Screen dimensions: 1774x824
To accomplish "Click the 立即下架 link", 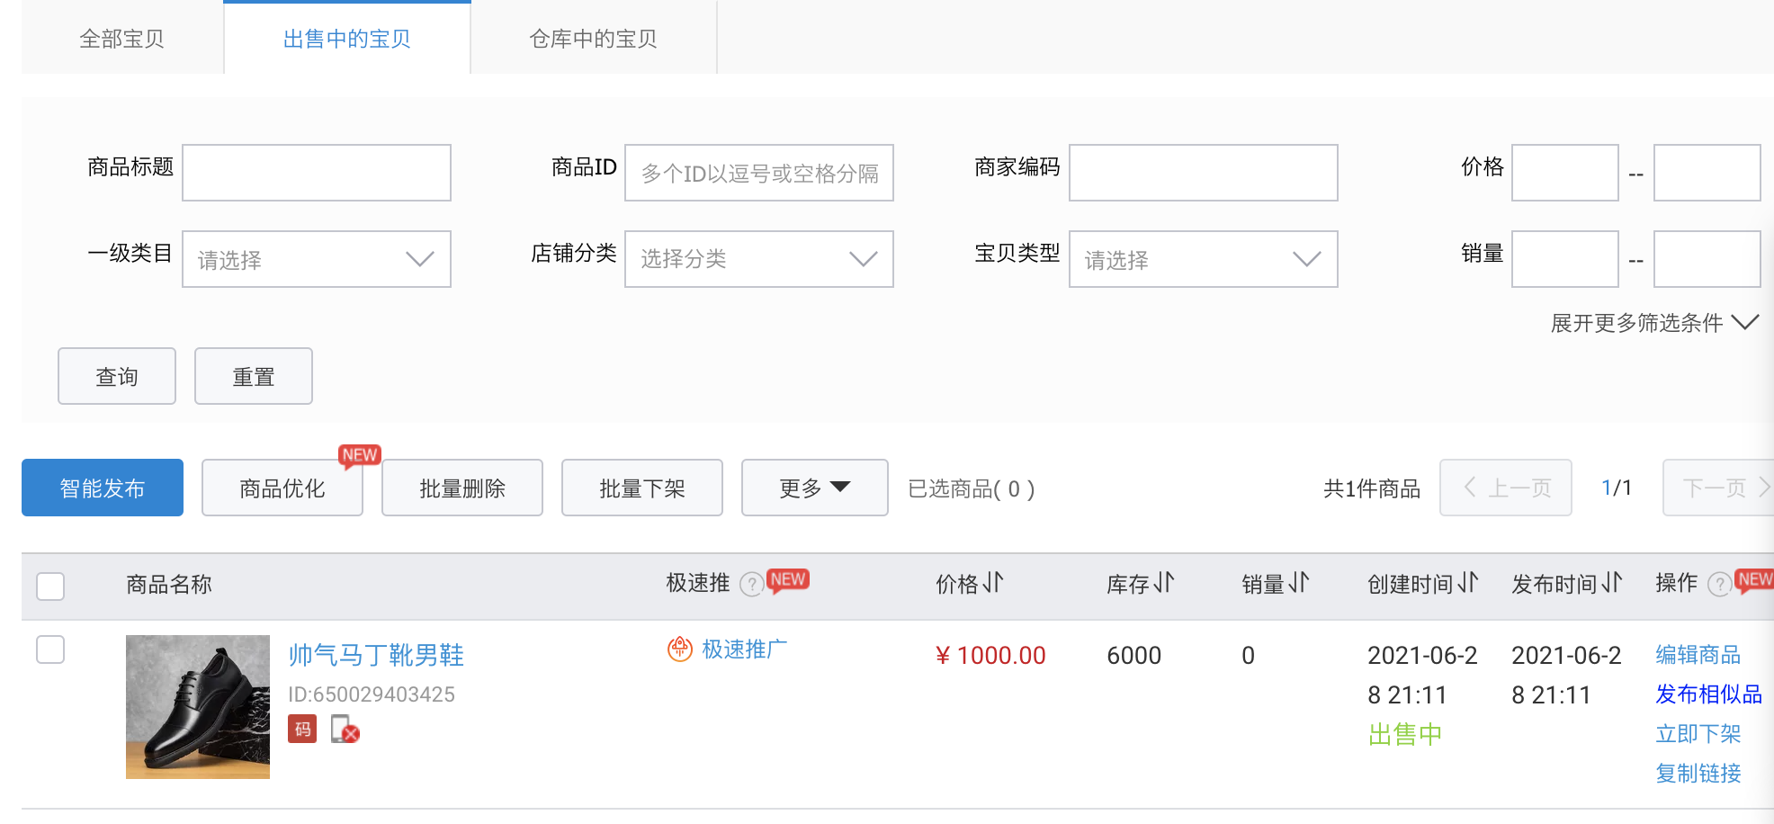I will pos(1698,734).
